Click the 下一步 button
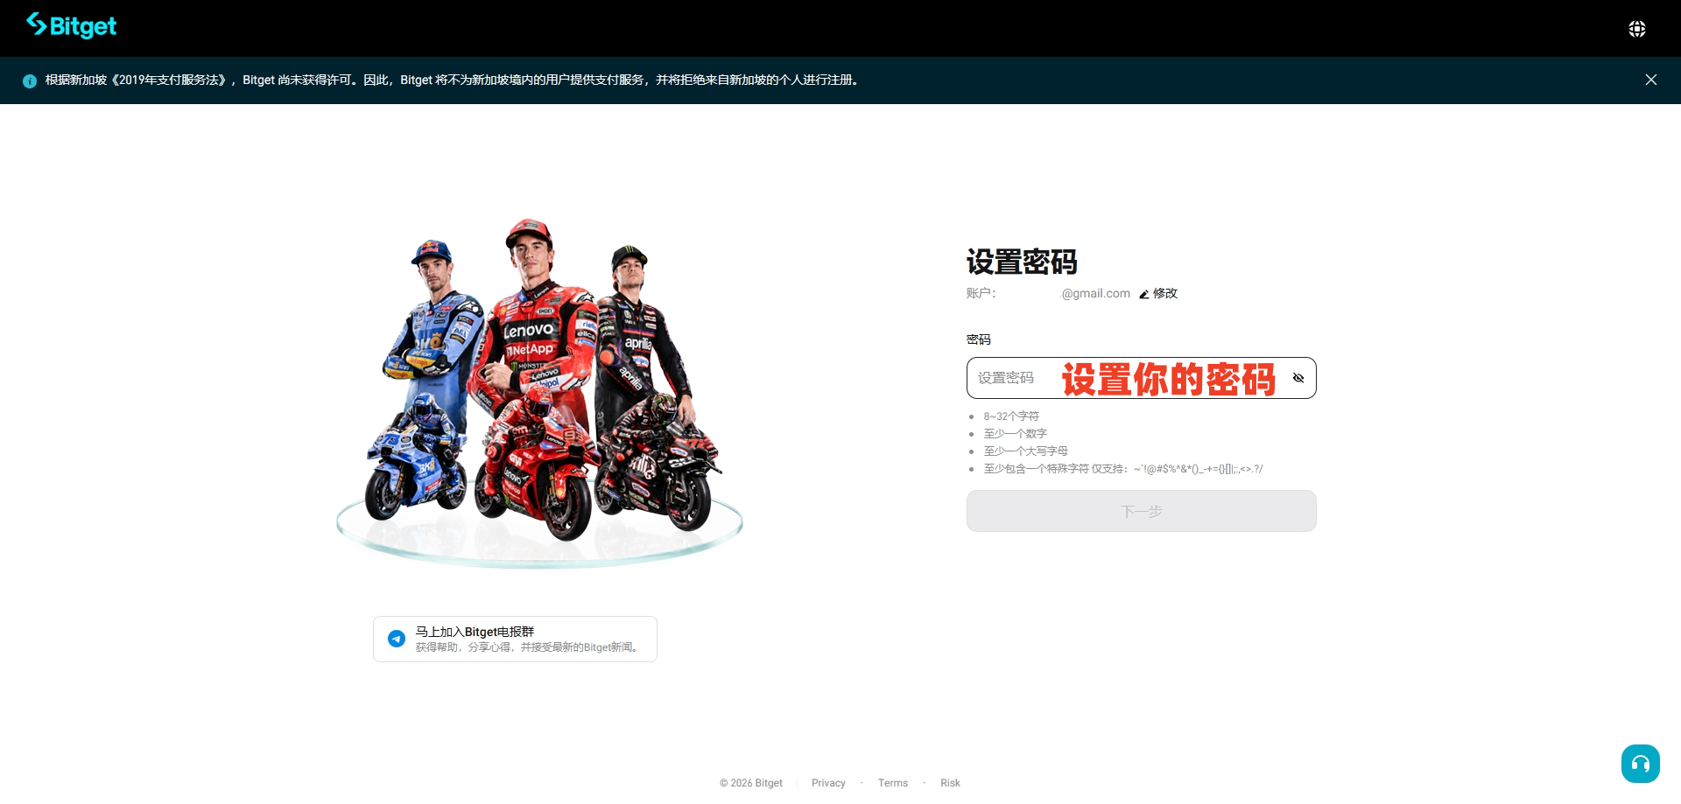The image size is (1681, 804). [1141, 511]
